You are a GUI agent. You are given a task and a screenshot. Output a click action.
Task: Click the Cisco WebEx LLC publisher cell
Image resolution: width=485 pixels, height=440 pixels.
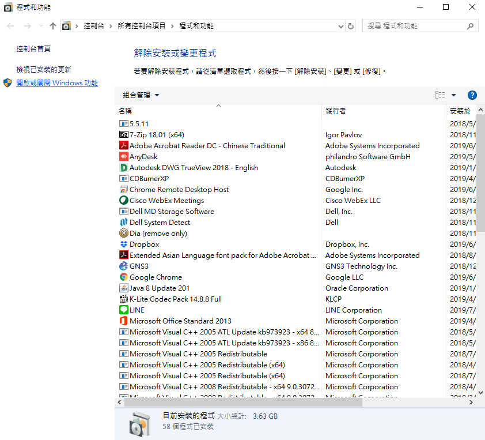353,200
